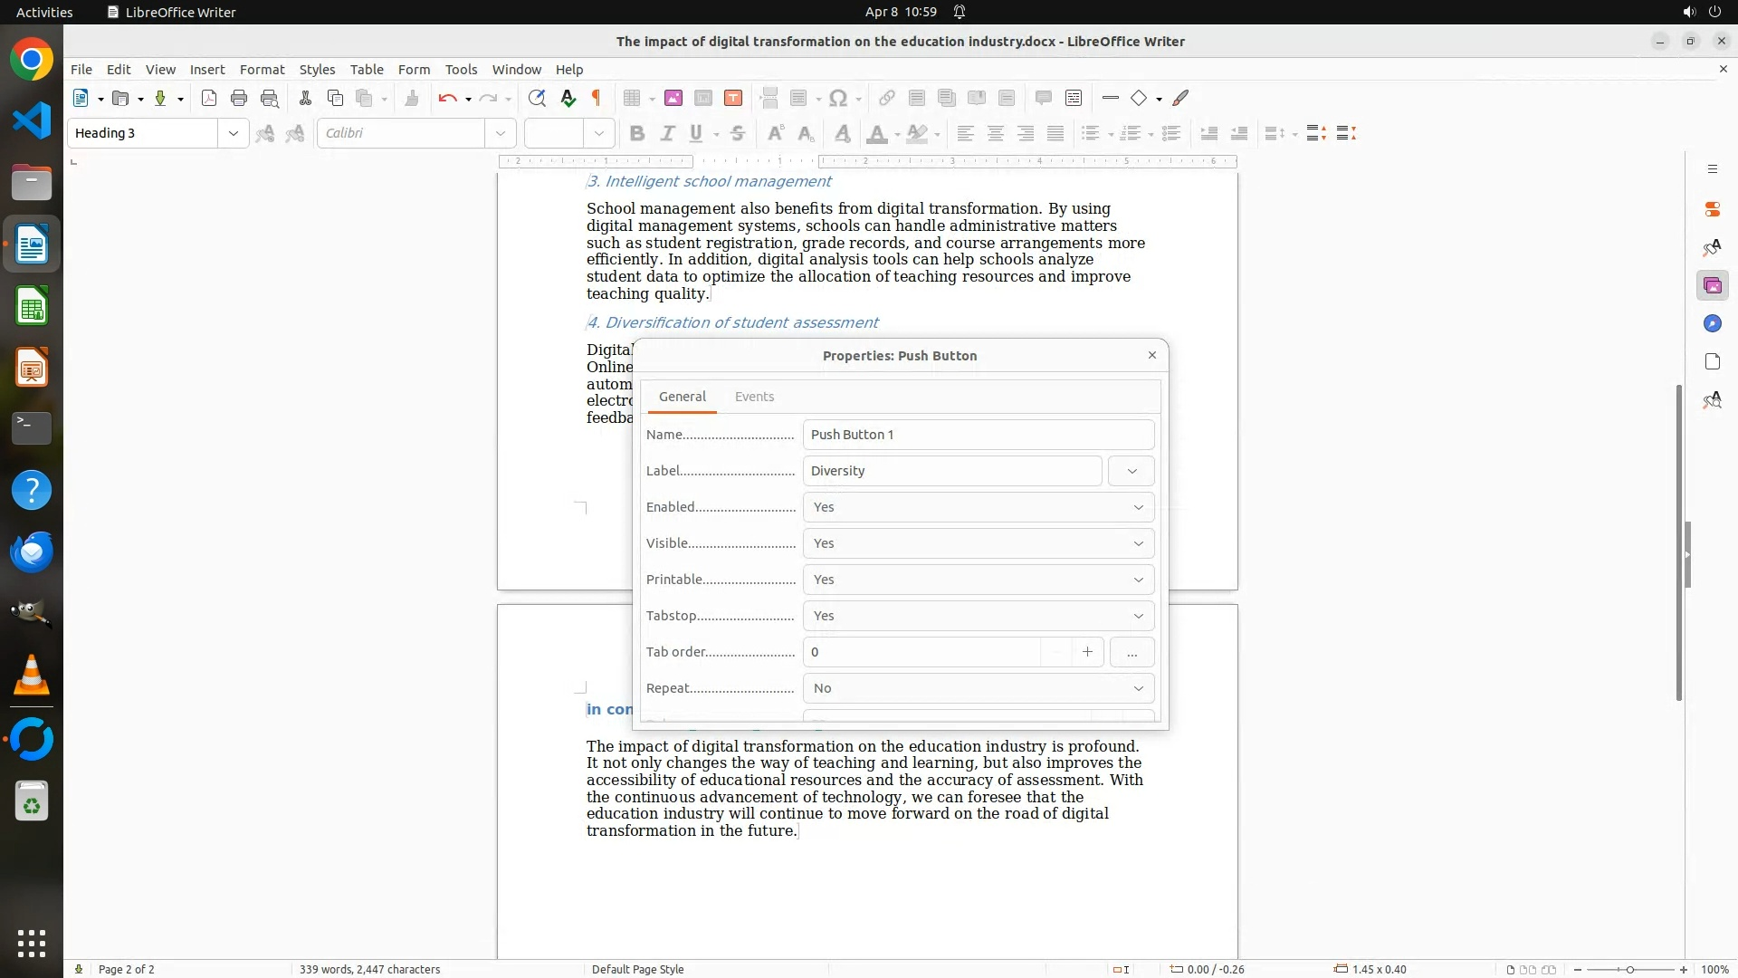Insert special character omega icon
The image size is (1738, 978).
coord(838,98)
